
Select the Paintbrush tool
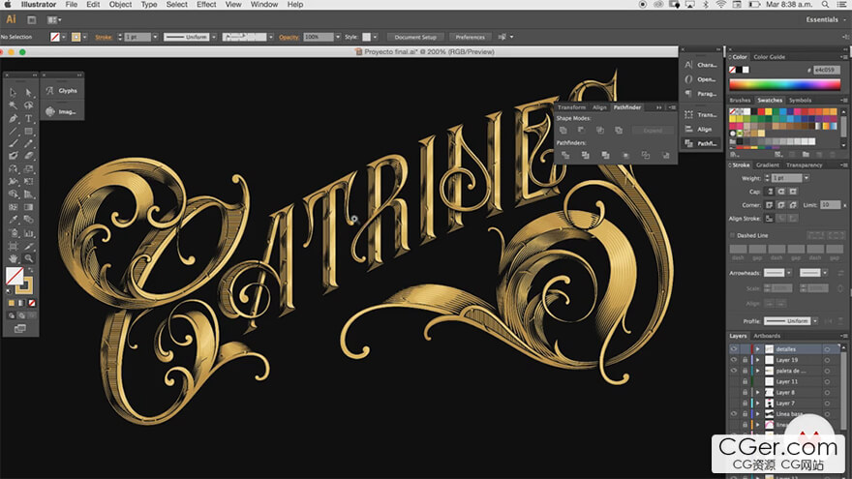click(13, 143)
